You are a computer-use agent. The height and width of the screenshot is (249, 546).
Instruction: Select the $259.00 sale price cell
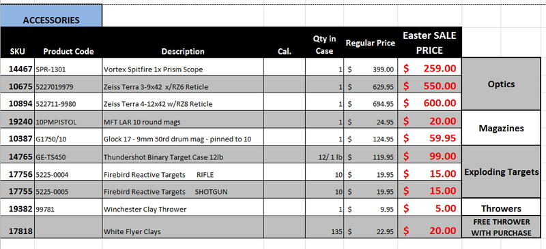430,67
